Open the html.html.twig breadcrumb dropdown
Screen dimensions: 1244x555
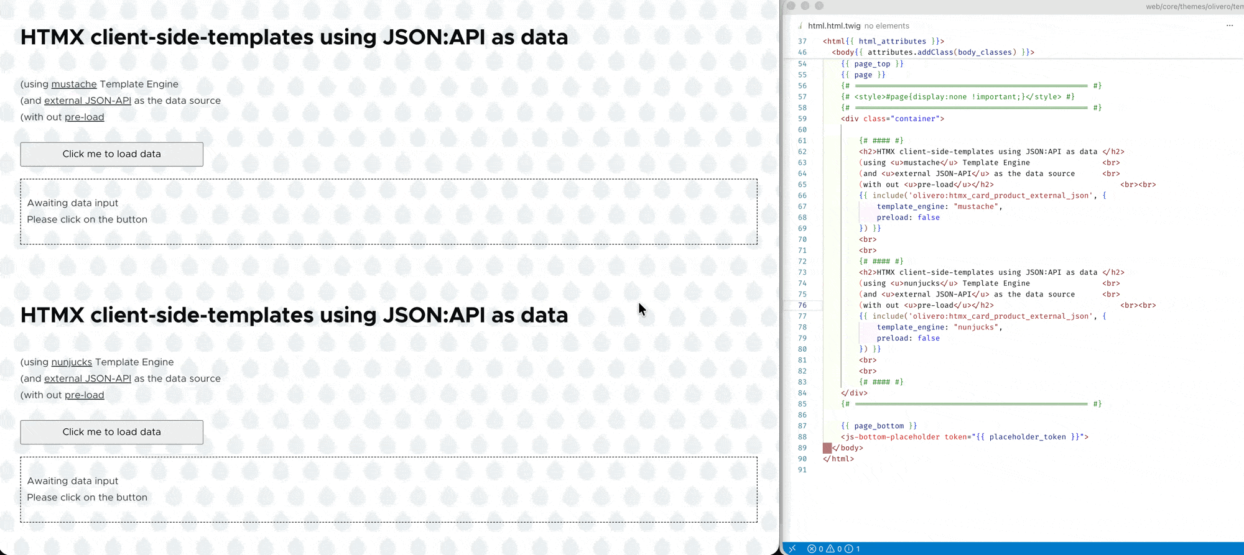(833, 26)
